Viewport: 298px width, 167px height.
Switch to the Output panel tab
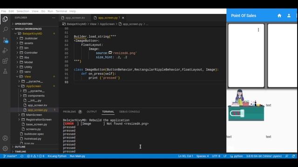coord(92,112)
